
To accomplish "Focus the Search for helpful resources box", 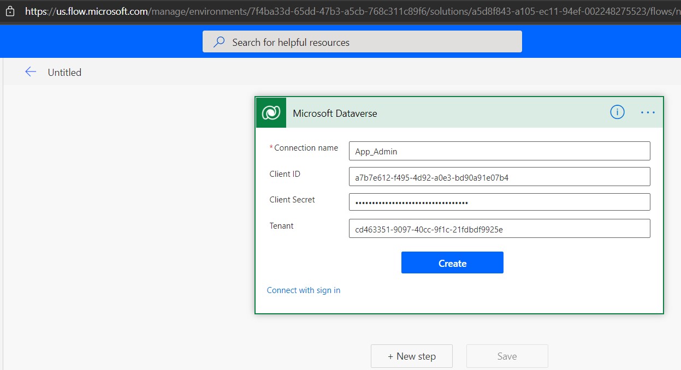I will tap(362, 41).
